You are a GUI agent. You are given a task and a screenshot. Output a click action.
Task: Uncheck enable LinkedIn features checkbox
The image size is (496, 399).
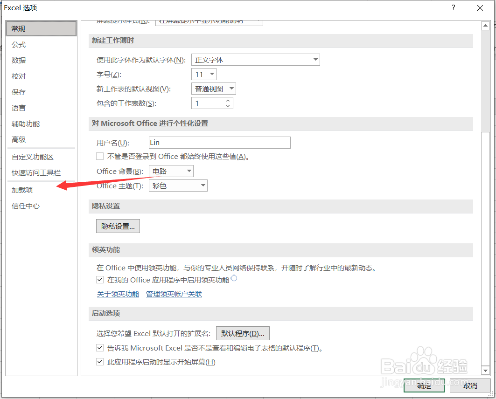coord(100,280)
